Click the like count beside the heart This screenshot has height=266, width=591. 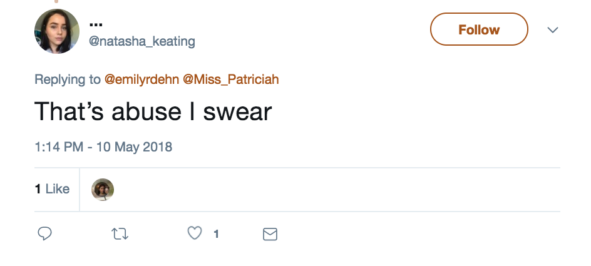point(216,234)
